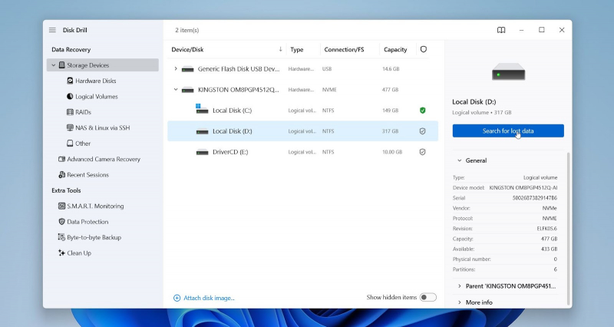614x327 pixels.
Task: Click the 317 GB capacity cell
Action: point(390,131)
